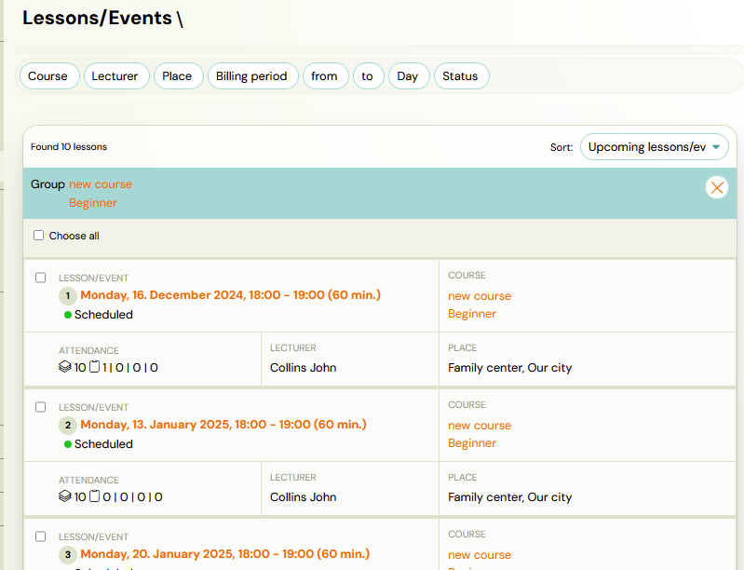This screenshot has height=570, width=744.
Task: Click lesson number 1 badge
Action: (x=68, y=296)
